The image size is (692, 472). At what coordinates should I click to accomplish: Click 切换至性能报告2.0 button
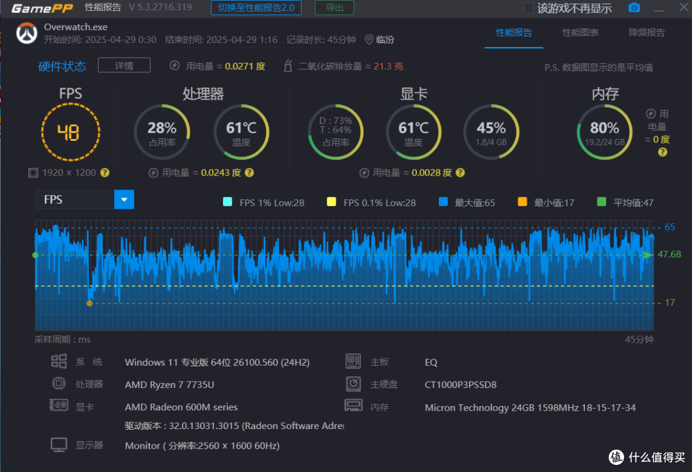coord(256,8)
